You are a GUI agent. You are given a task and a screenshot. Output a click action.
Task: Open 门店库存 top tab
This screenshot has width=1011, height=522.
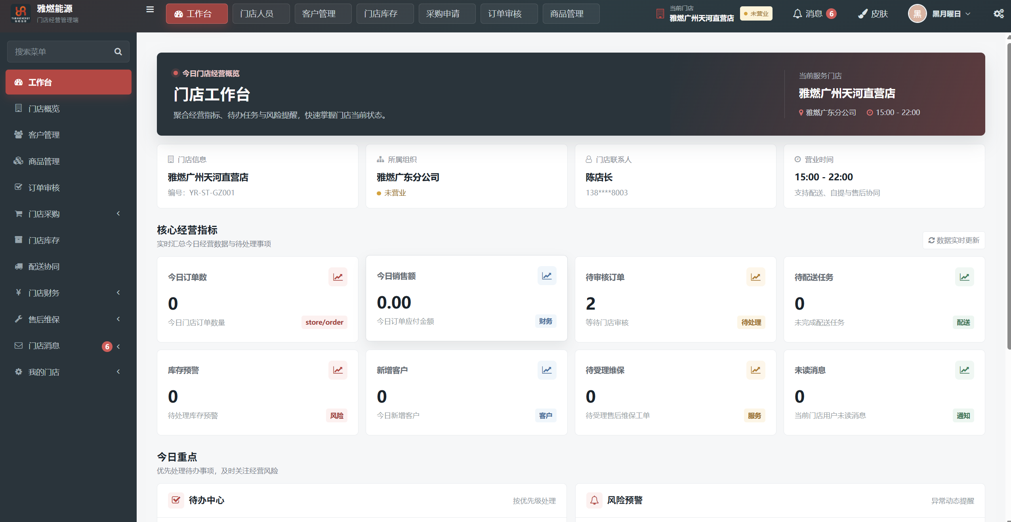pos(385,14)
